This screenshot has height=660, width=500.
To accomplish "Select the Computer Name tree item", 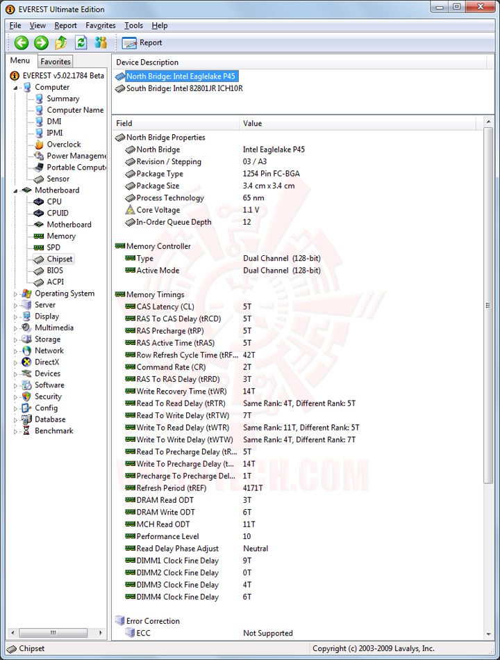I will 75,110.
